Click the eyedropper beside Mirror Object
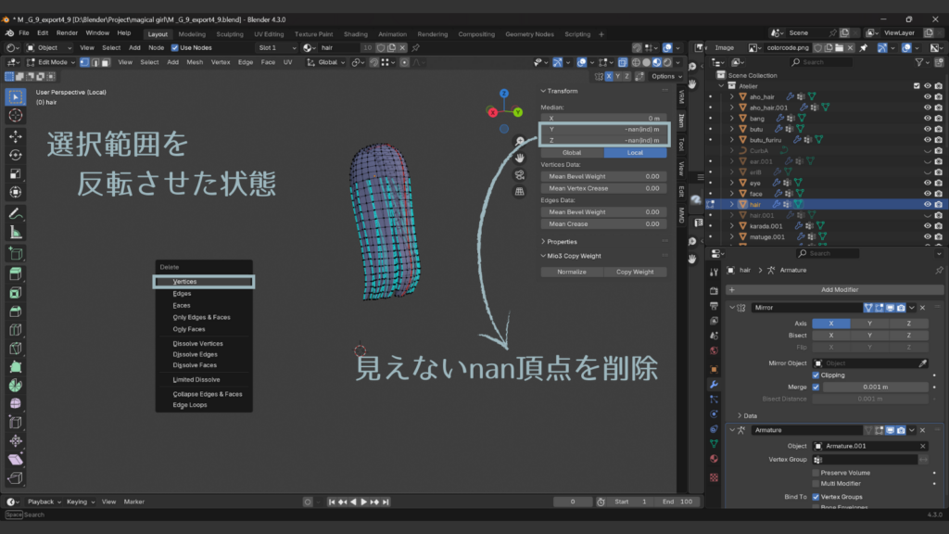949x534 pixels. point(922,363)
